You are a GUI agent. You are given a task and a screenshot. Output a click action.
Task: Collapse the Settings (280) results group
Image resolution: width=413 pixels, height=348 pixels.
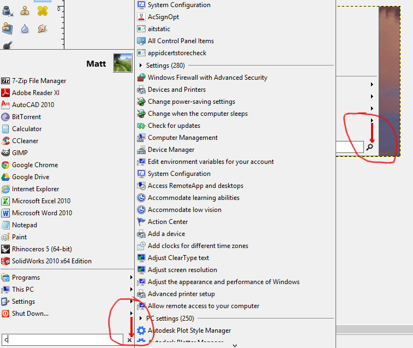pos(141,66)
